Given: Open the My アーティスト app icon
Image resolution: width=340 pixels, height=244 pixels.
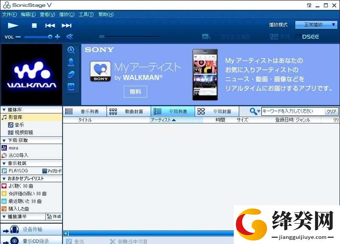Looking at the screenshot, I should 100,72.
